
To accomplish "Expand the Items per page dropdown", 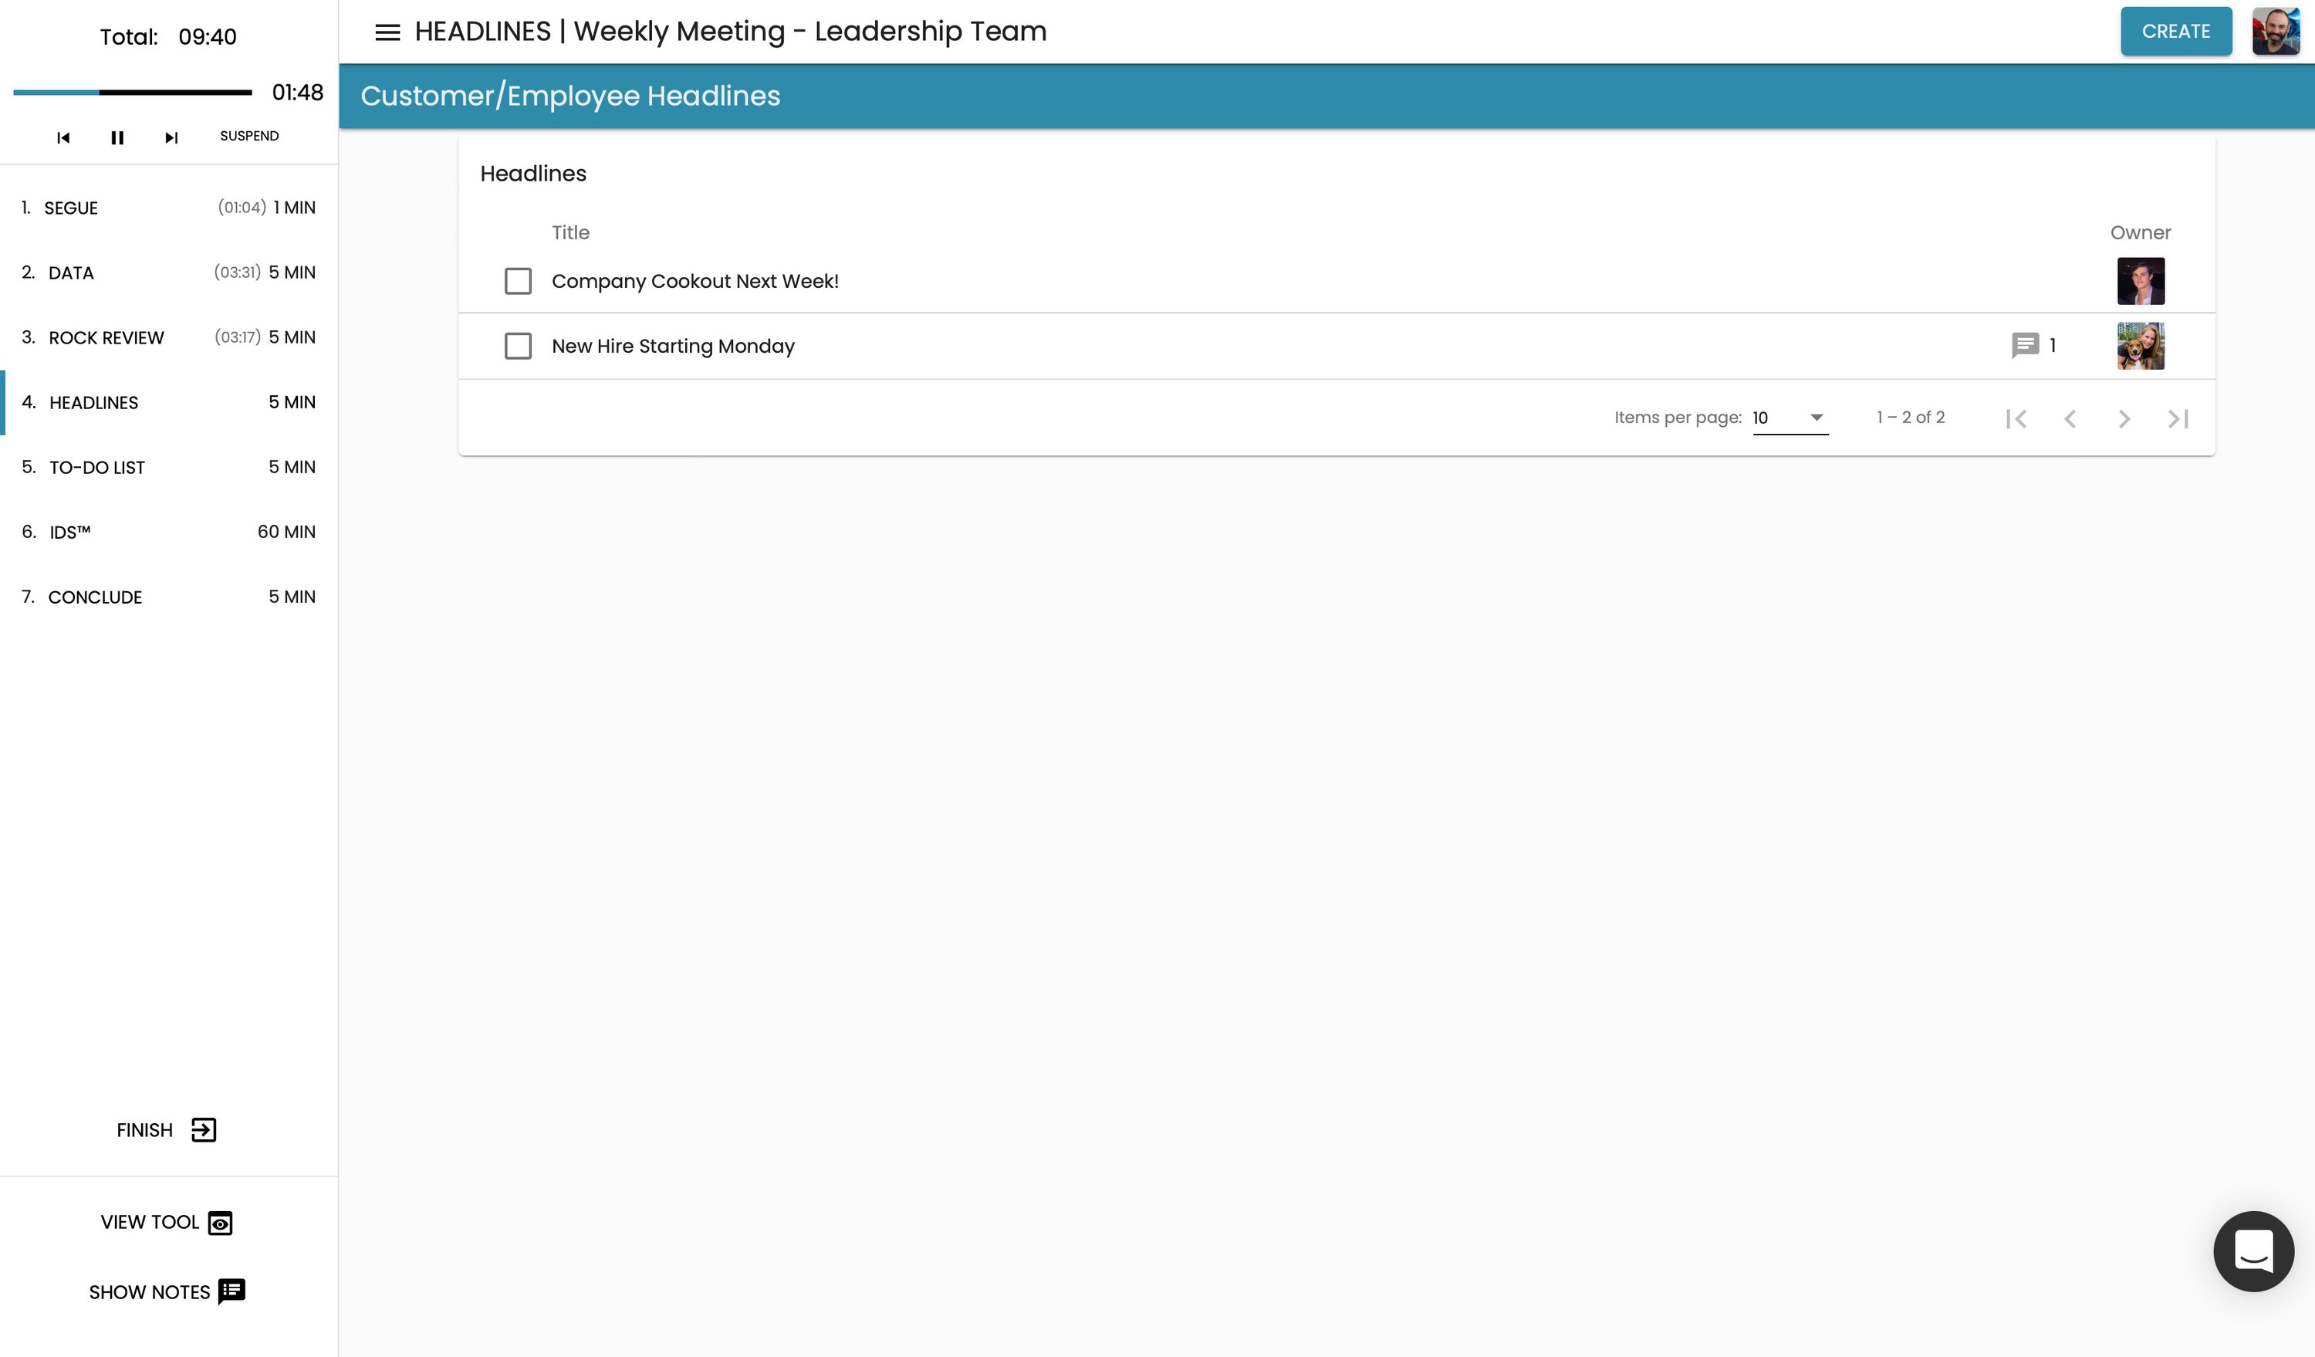I will tap(1789, 418).
